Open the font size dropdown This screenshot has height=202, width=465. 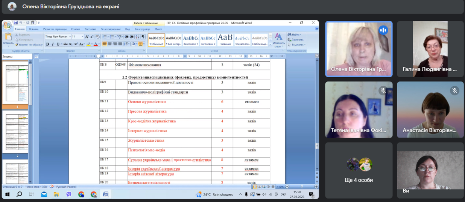click(83, 37)
